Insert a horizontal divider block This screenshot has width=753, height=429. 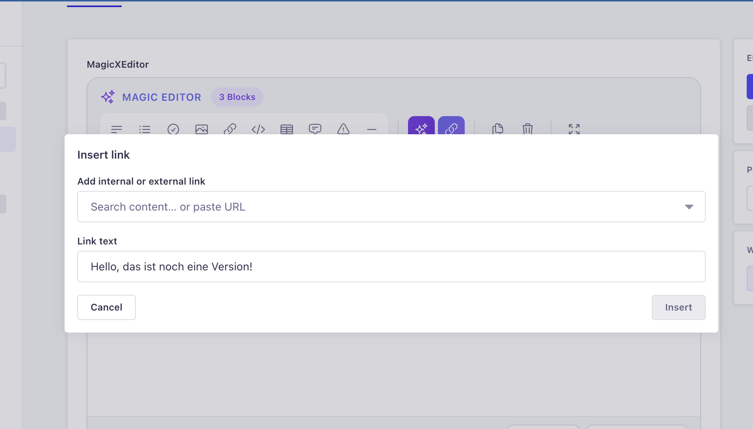coord(372,129)
